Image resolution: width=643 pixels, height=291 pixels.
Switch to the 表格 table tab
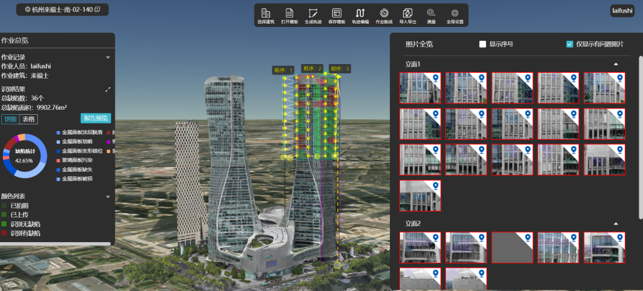point(29,119)
